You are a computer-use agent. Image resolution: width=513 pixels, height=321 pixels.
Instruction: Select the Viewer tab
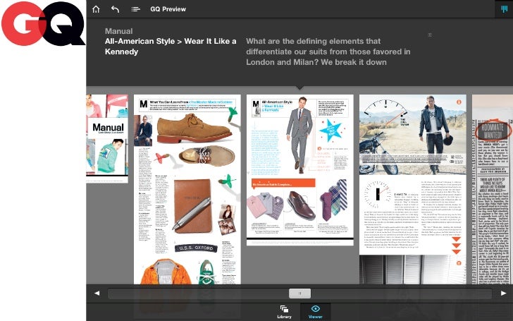click(x=316, y=312)
